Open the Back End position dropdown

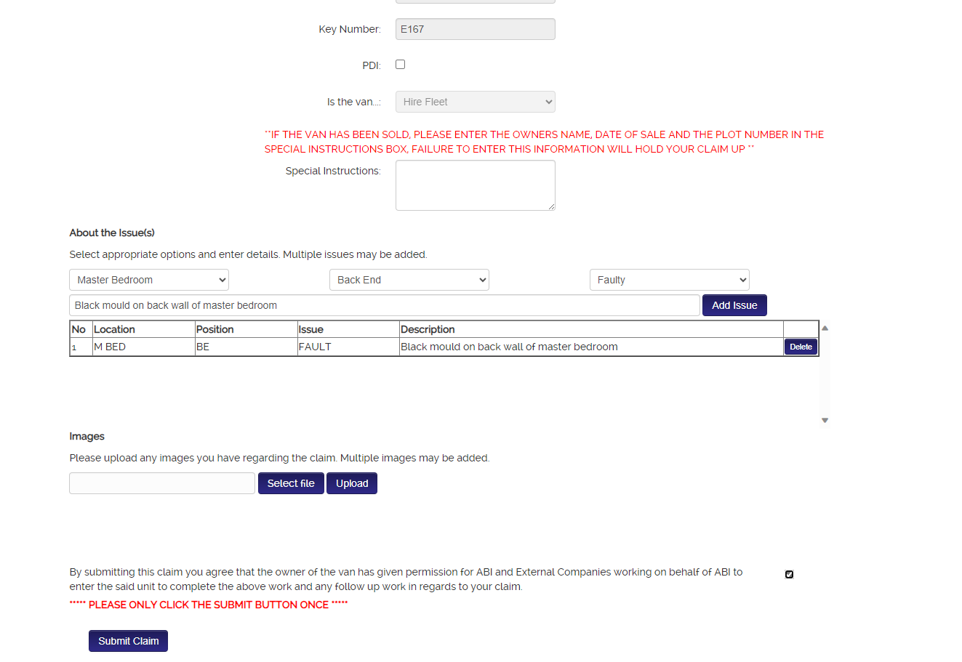tap(409, 280)
